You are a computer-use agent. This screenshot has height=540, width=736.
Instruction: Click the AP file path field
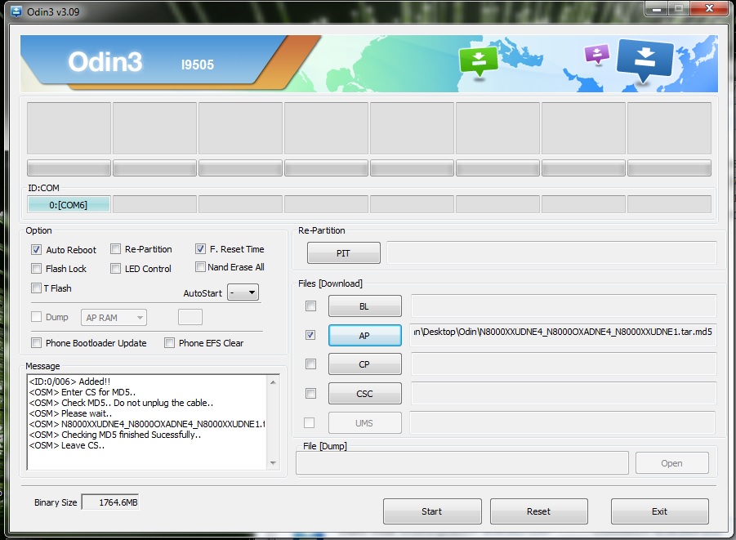tap(564, 335)
